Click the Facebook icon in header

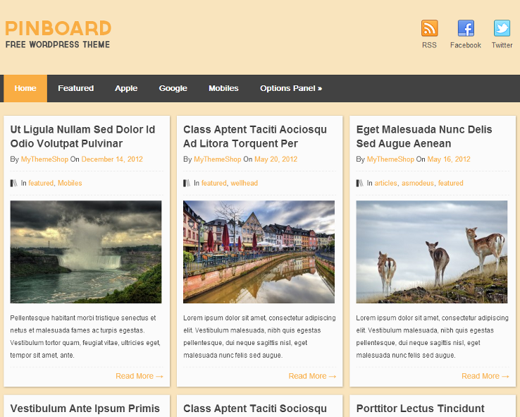pos(465,28)
